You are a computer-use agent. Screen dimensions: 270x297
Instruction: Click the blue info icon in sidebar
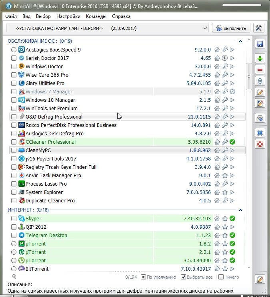pos(260,133)
